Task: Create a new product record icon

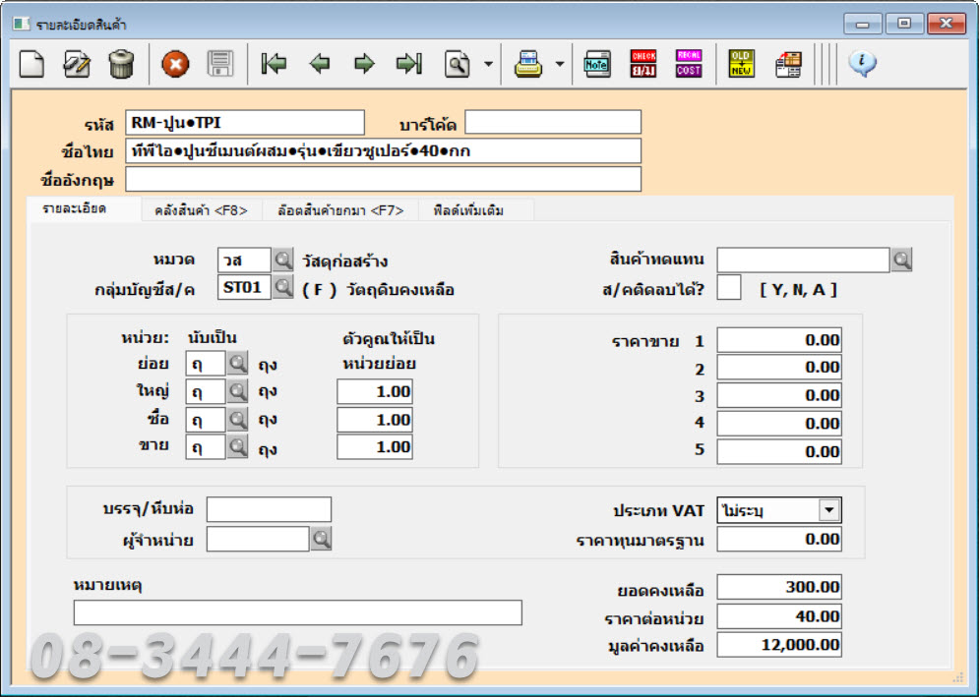Action: 31,64
